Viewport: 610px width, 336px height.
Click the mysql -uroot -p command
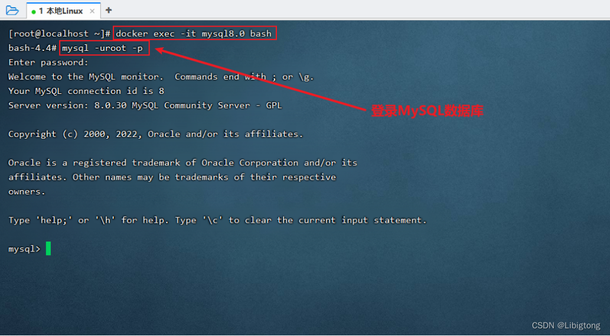click(103, 48)
